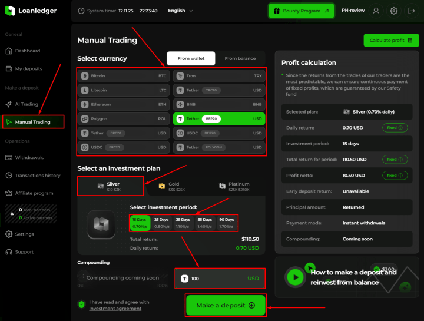Open settings via header gear icon

[x=394, y=11]
